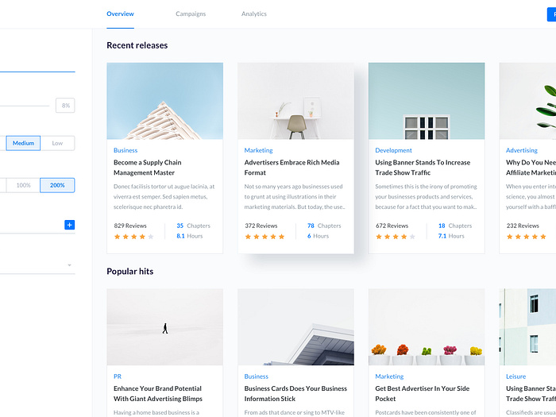
Task: Click the Advertising category link
Action: pos(522,150)
